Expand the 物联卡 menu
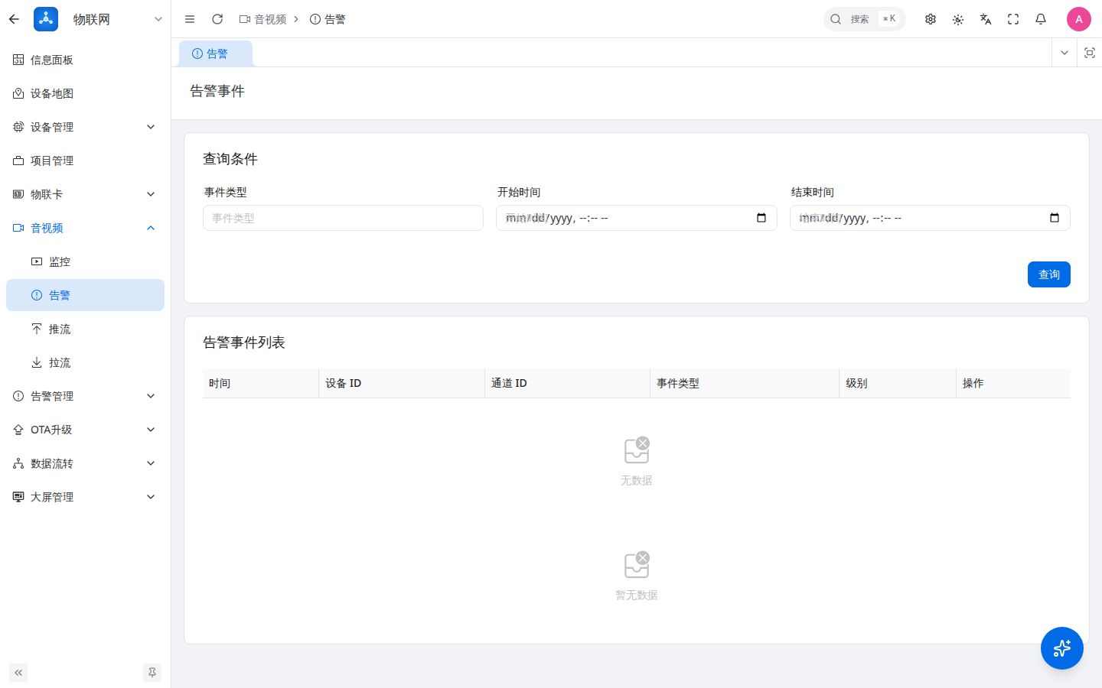Image resolution: width=1102 pixels, height=688 pixels. (85, 194)
